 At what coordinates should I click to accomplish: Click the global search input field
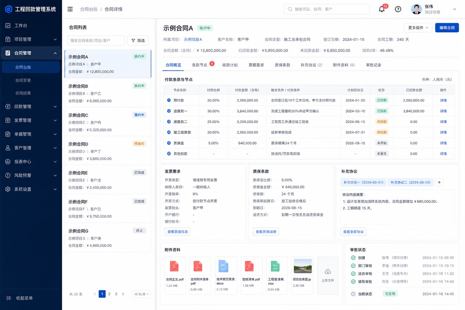pos(327,9)
